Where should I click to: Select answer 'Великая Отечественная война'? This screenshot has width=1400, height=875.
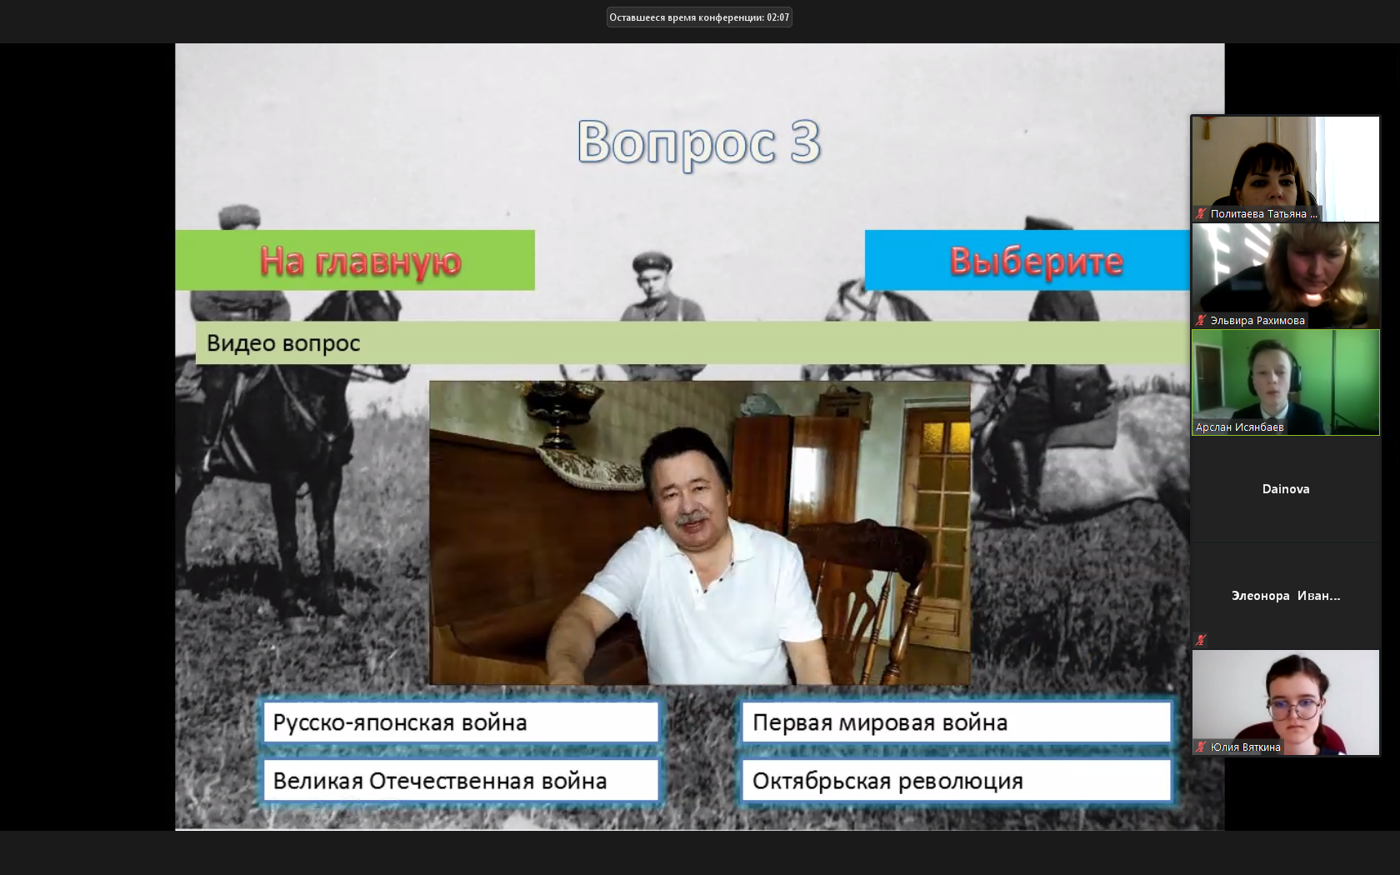pos(460,781)
